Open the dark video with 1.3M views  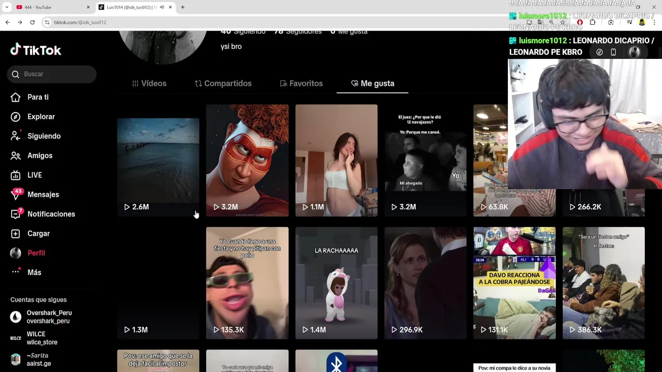tap(158, 283)
